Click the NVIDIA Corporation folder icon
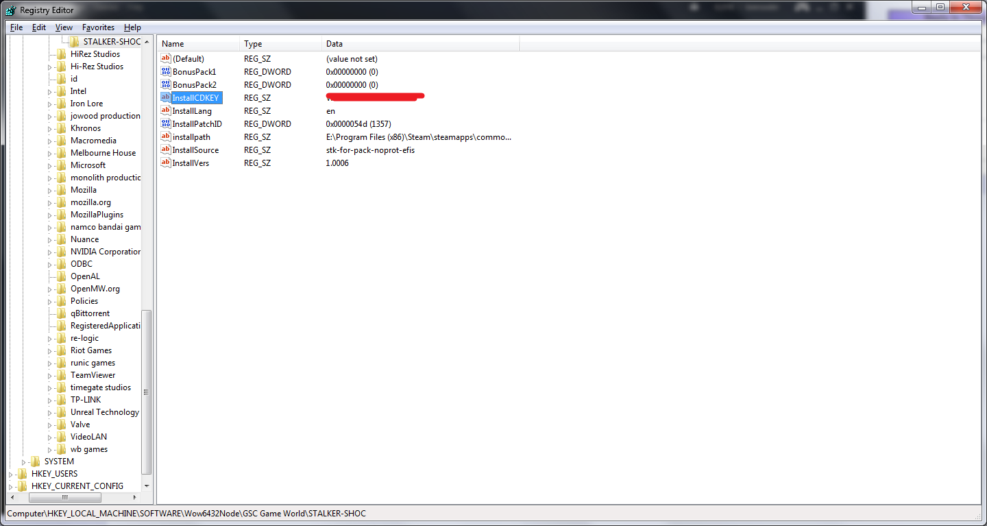The height and width of the screenshot is (526, 987). coord(62,251)
